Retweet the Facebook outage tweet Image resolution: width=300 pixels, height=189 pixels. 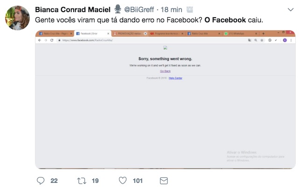coord(82,181)
